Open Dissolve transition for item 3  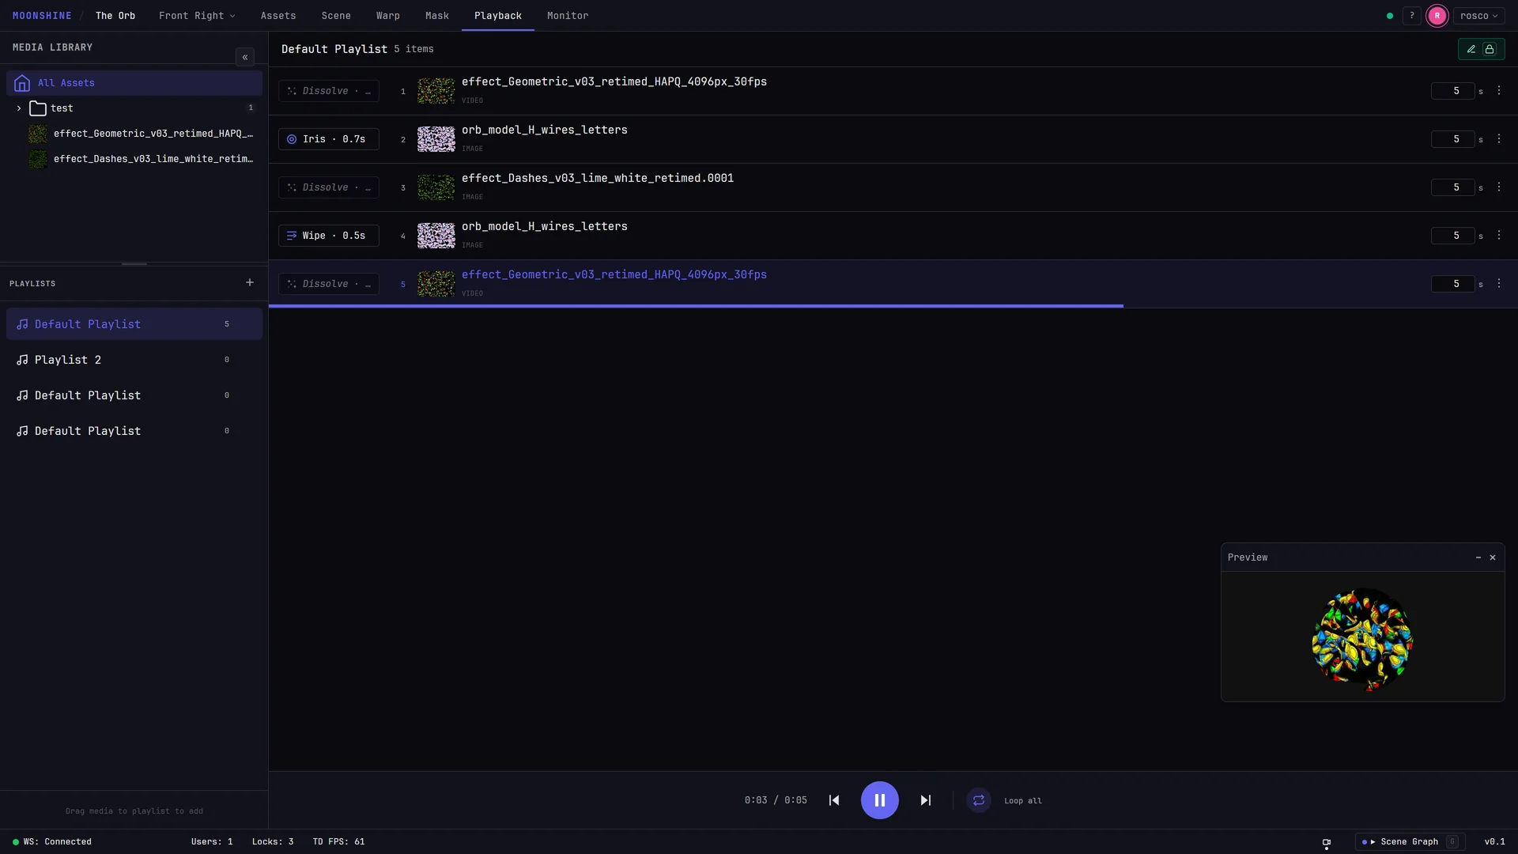[x=329, y=187]
